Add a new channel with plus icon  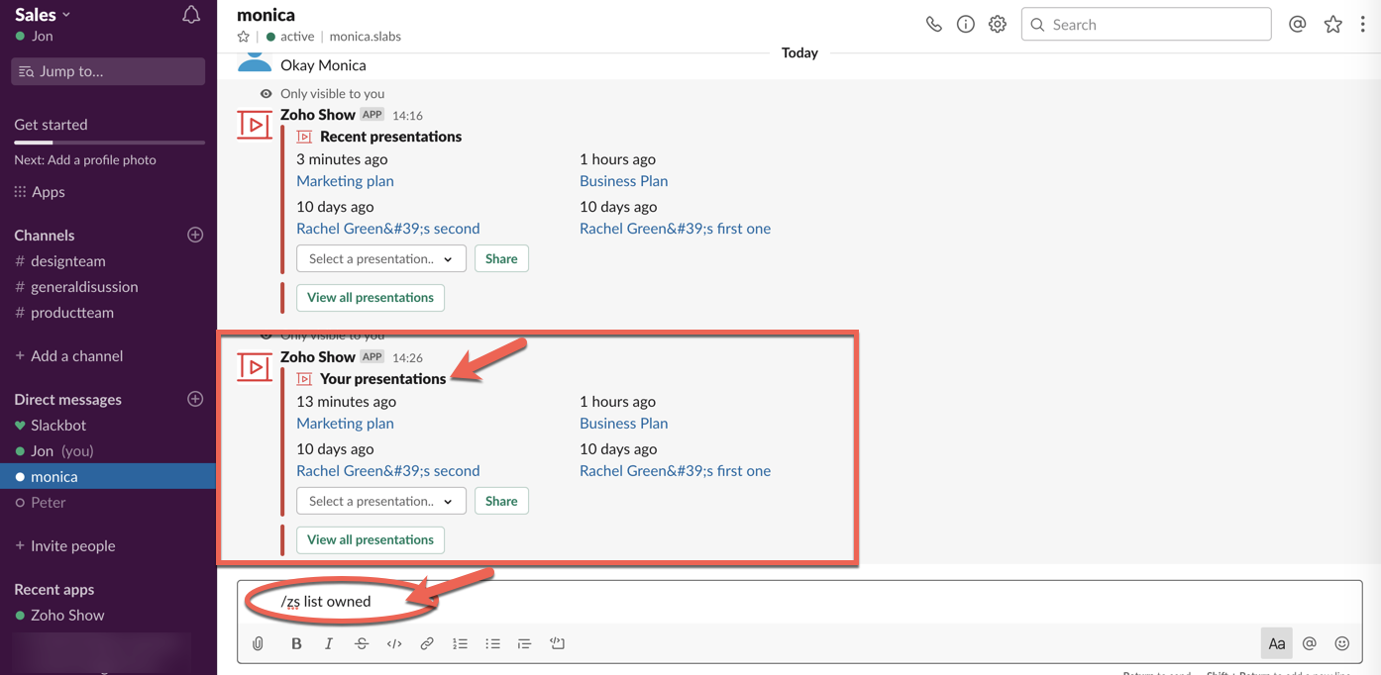(x=195, y=235)
